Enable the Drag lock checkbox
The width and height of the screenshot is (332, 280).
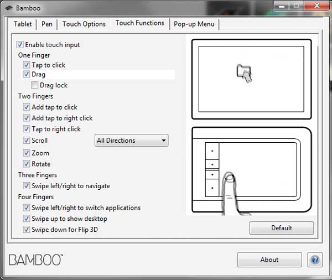(x=34, y=85)
